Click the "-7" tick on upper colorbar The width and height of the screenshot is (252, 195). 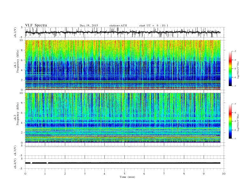pos(235,86)
